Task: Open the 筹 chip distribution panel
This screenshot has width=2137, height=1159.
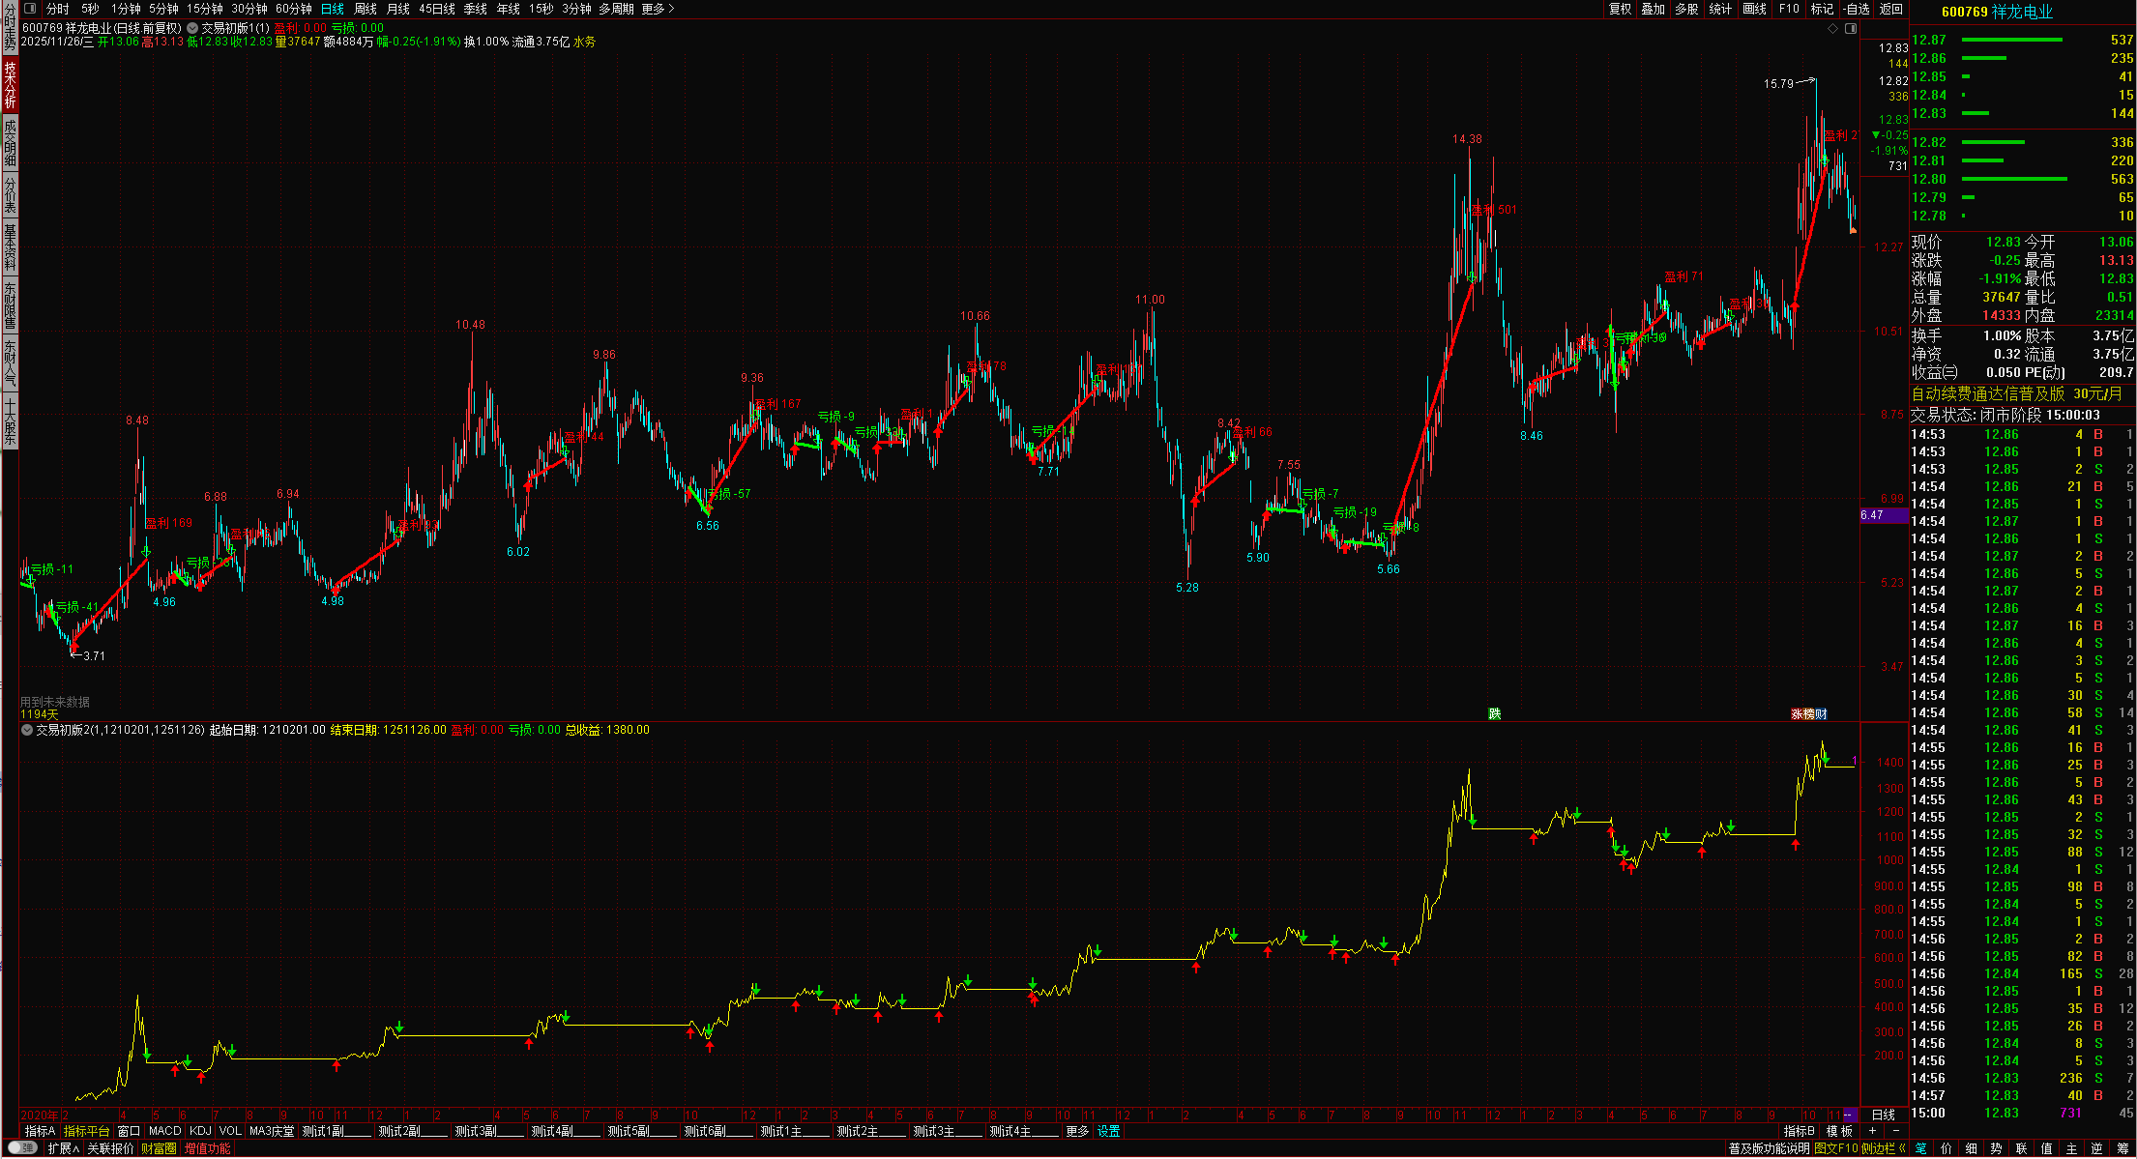Action: (2122, 1148)
